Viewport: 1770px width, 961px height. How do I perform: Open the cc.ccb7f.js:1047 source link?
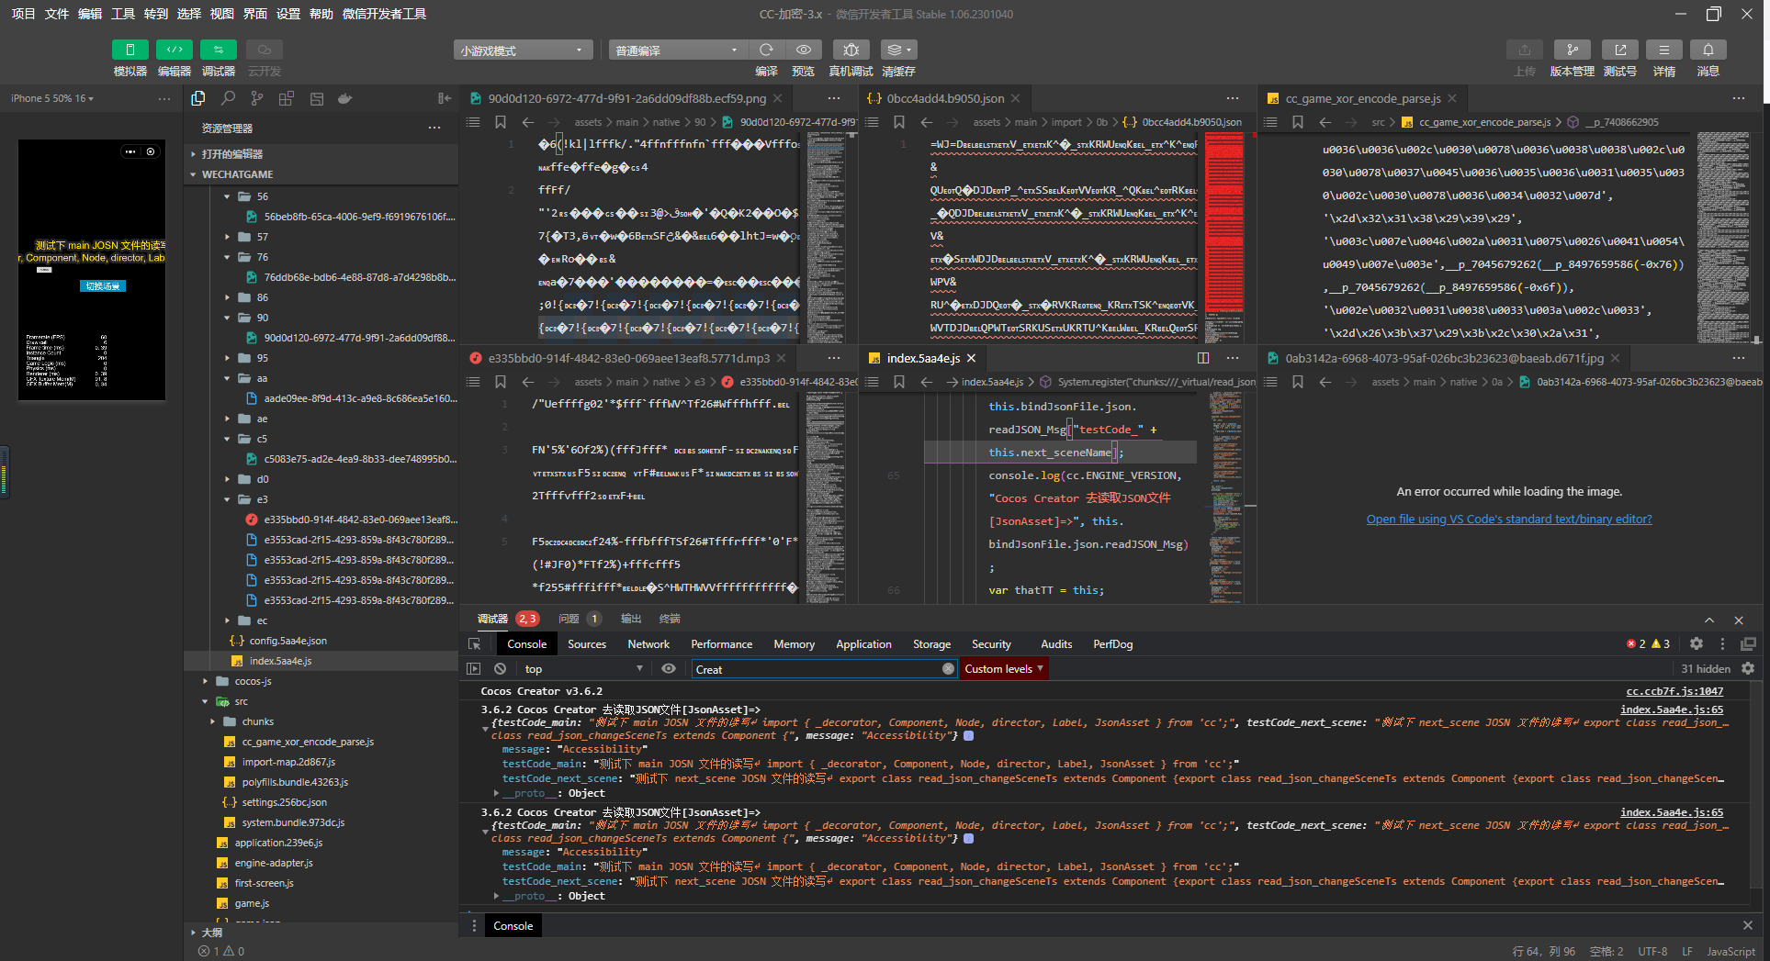click(1674, 691)
